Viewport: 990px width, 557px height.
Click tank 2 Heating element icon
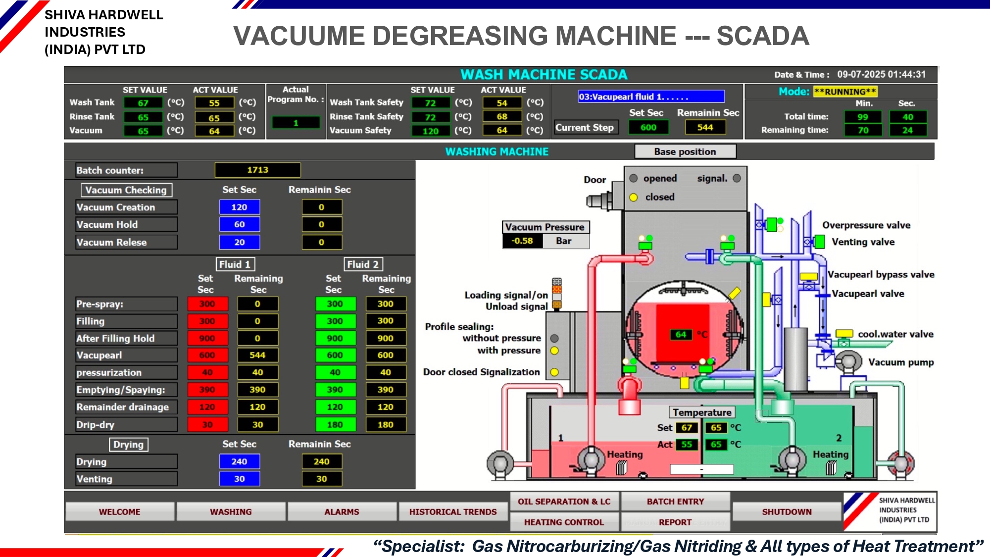click(832, 467)
